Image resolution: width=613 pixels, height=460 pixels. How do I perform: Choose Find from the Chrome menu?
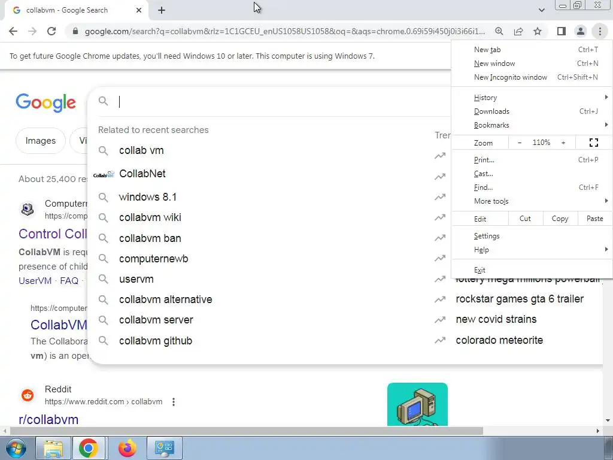point(532,187)
